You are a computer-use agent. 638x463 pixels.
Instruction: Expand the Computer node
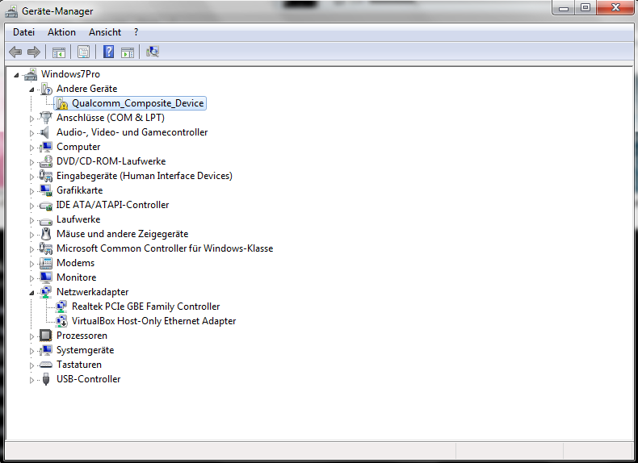pyautogui.click(x=31, y=148)
